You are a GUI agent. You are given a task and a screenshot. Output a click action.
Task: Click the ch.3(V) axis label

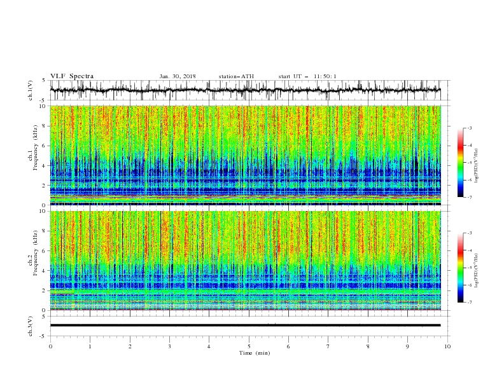tap(31, 326)
